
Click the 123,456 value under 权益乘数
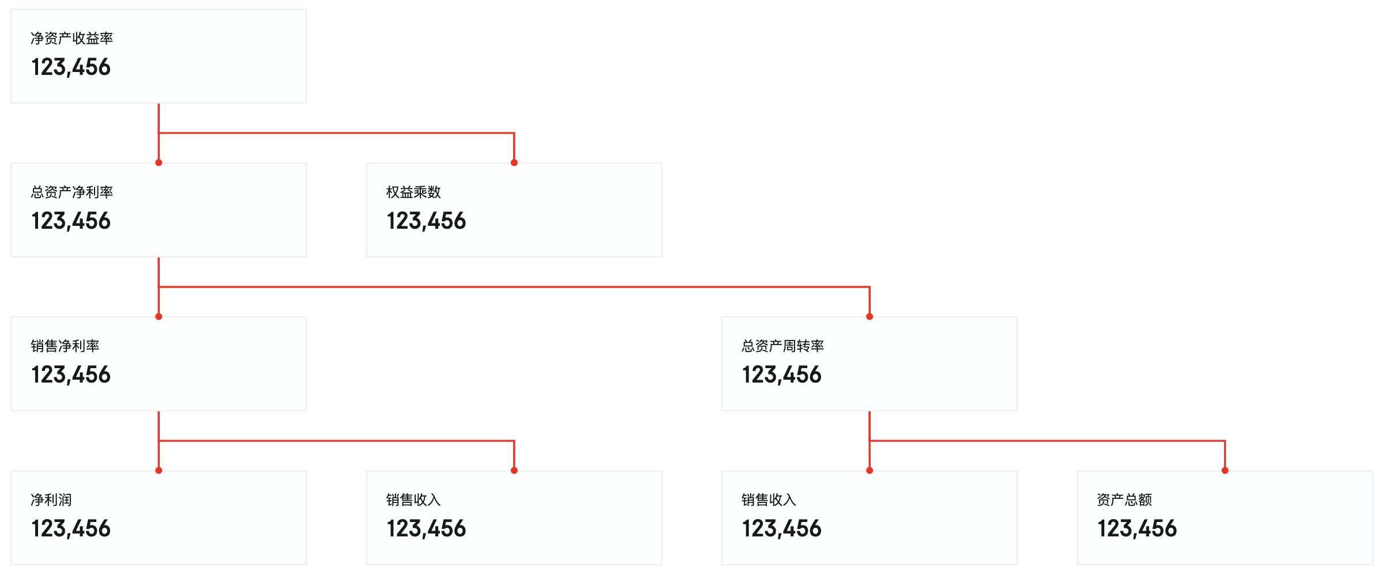pos(426,221)
